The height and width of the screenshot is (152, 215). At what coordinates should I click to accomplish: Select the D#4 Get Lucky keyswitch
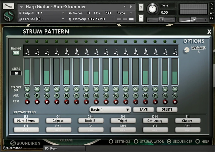tap(155, 121)
